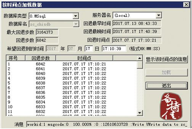Click the 回退步数 field showing 6842
192x129 pixels.
click(x=47, y=40)
